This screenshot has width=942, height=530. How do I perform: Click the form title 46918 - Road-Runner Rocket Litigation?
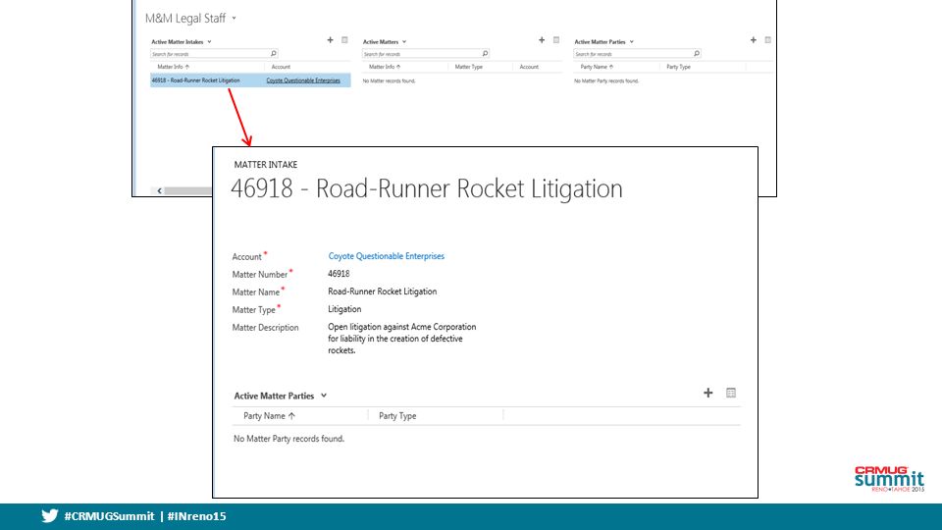[427, 188]
